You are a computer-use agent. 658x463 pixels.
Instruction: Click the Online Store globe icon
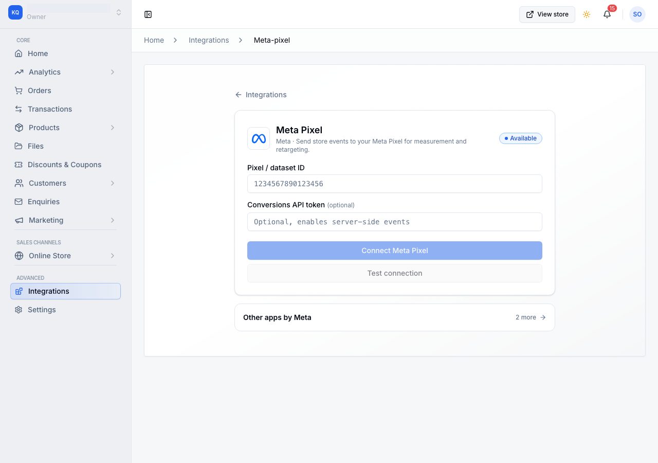coord(19,256)
